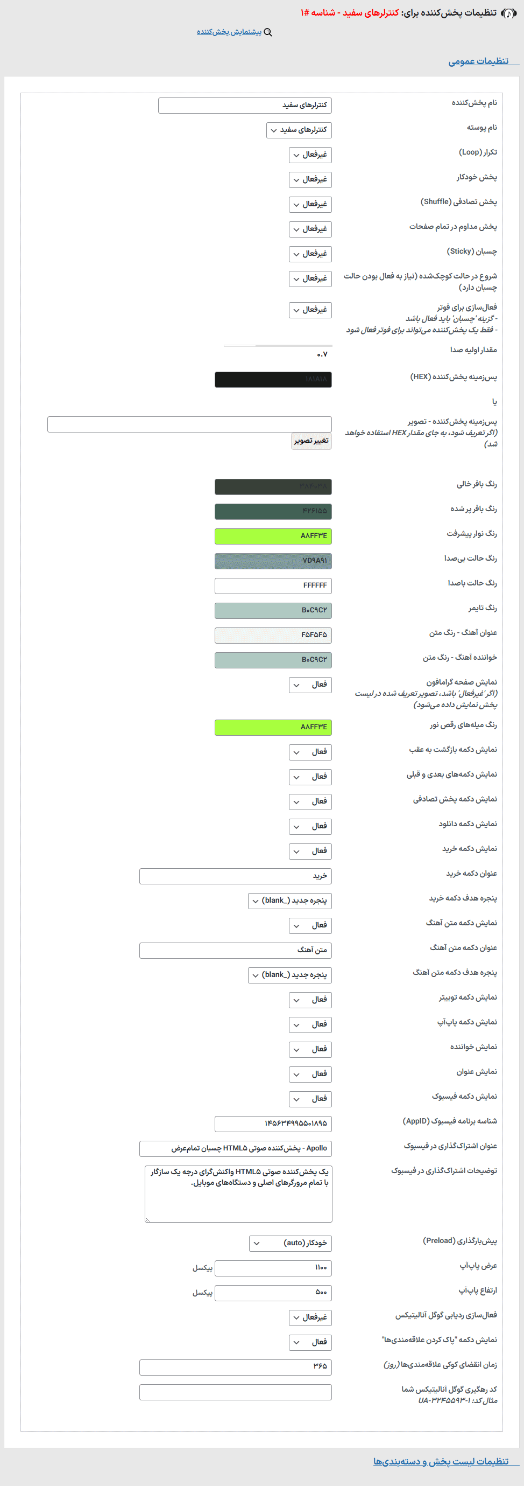The image size is (524, 1486).
Task: Click the Facebook share description textarea
Action: (x=239, y=1194)
